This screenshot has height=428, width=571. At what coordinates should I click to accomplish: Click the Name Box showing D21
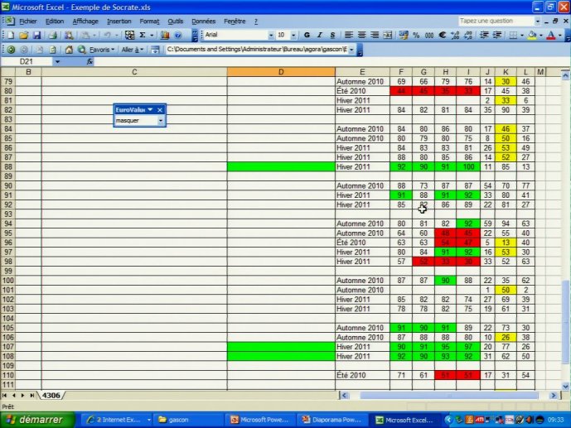pos(27,62)
